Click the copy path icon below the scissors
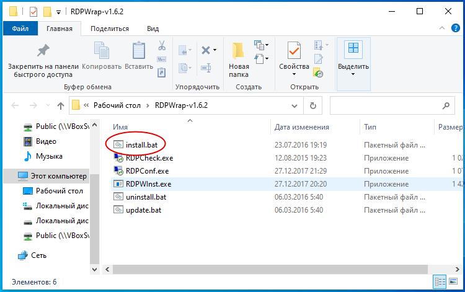The height and width of the screenshot is (292, 465). [162, 59]
